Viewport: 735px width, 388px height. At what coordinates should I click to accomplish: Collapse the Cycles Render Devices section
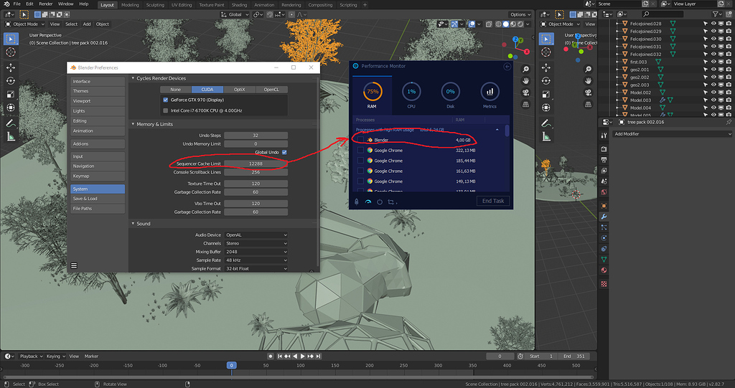point(133,78)
